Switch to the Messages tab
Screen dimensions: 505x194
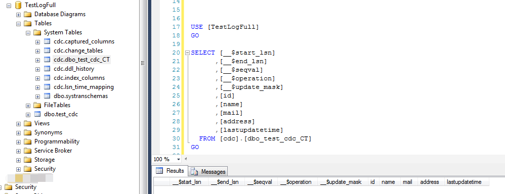[x=208, y=171]
